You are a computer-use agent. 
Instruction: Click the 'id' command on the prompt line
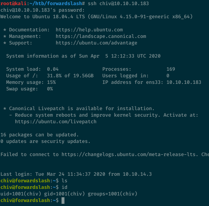[64, 187]
